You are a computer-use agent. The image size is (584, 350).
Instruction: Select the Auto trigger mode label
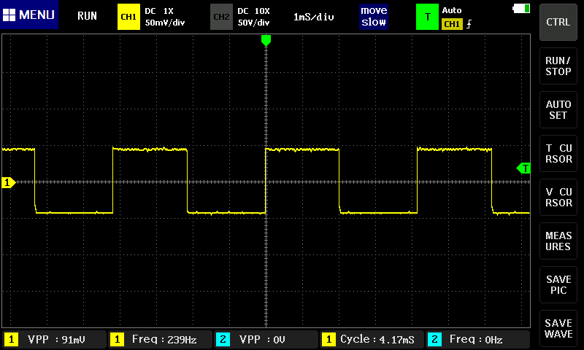tap(452, 10)
